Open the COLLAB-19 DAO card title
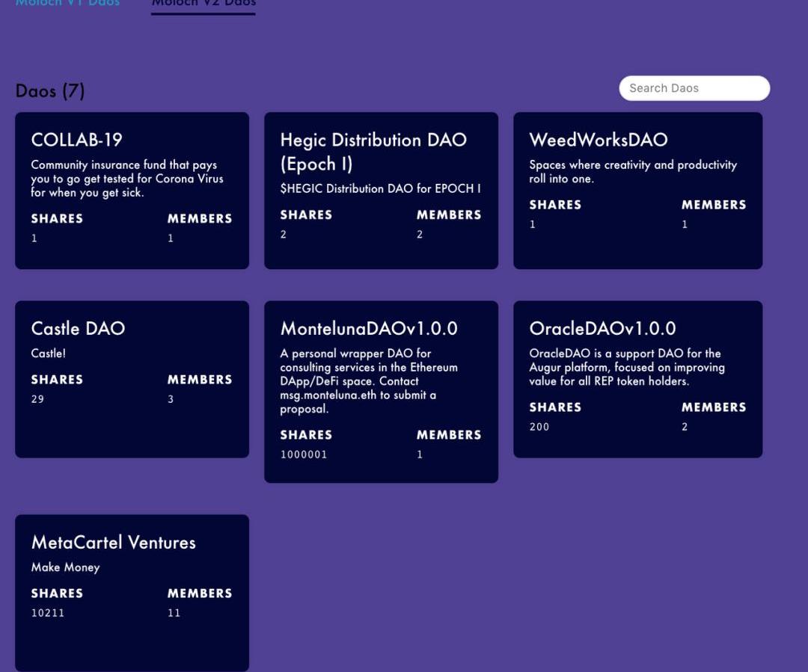The image size is (808, 672). [77, 140]
